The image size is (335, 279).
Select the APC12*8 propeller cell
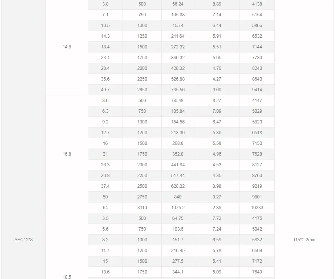pos(23,240)
